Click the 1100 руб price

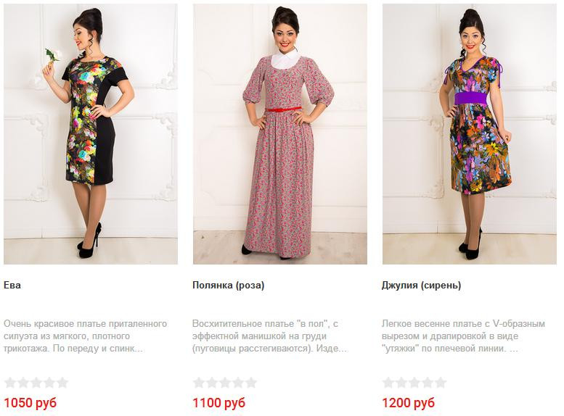point(219,403)
